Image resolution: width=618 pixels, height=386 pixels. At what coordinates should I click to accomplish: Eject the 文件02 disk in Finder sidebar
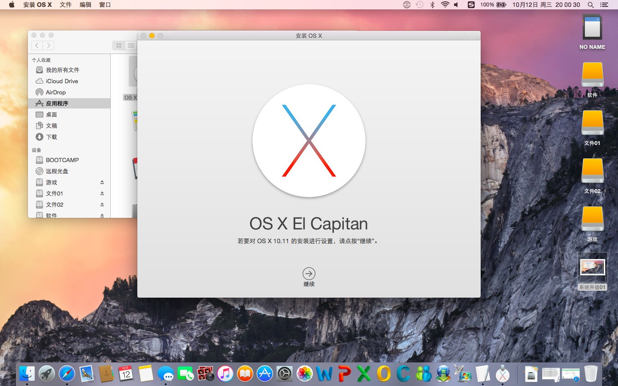102,205
